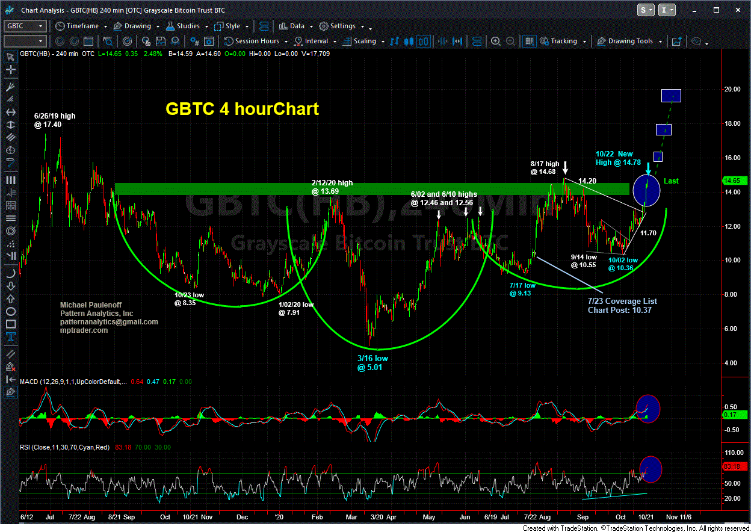
Task: Open the Timeframe menu
Action: coord(76,26)
